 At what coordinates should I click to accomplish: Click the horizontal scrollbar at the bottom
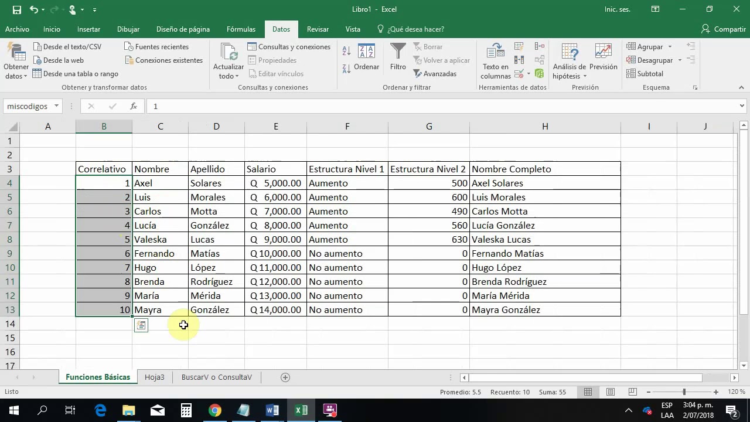tap(585, 378)
